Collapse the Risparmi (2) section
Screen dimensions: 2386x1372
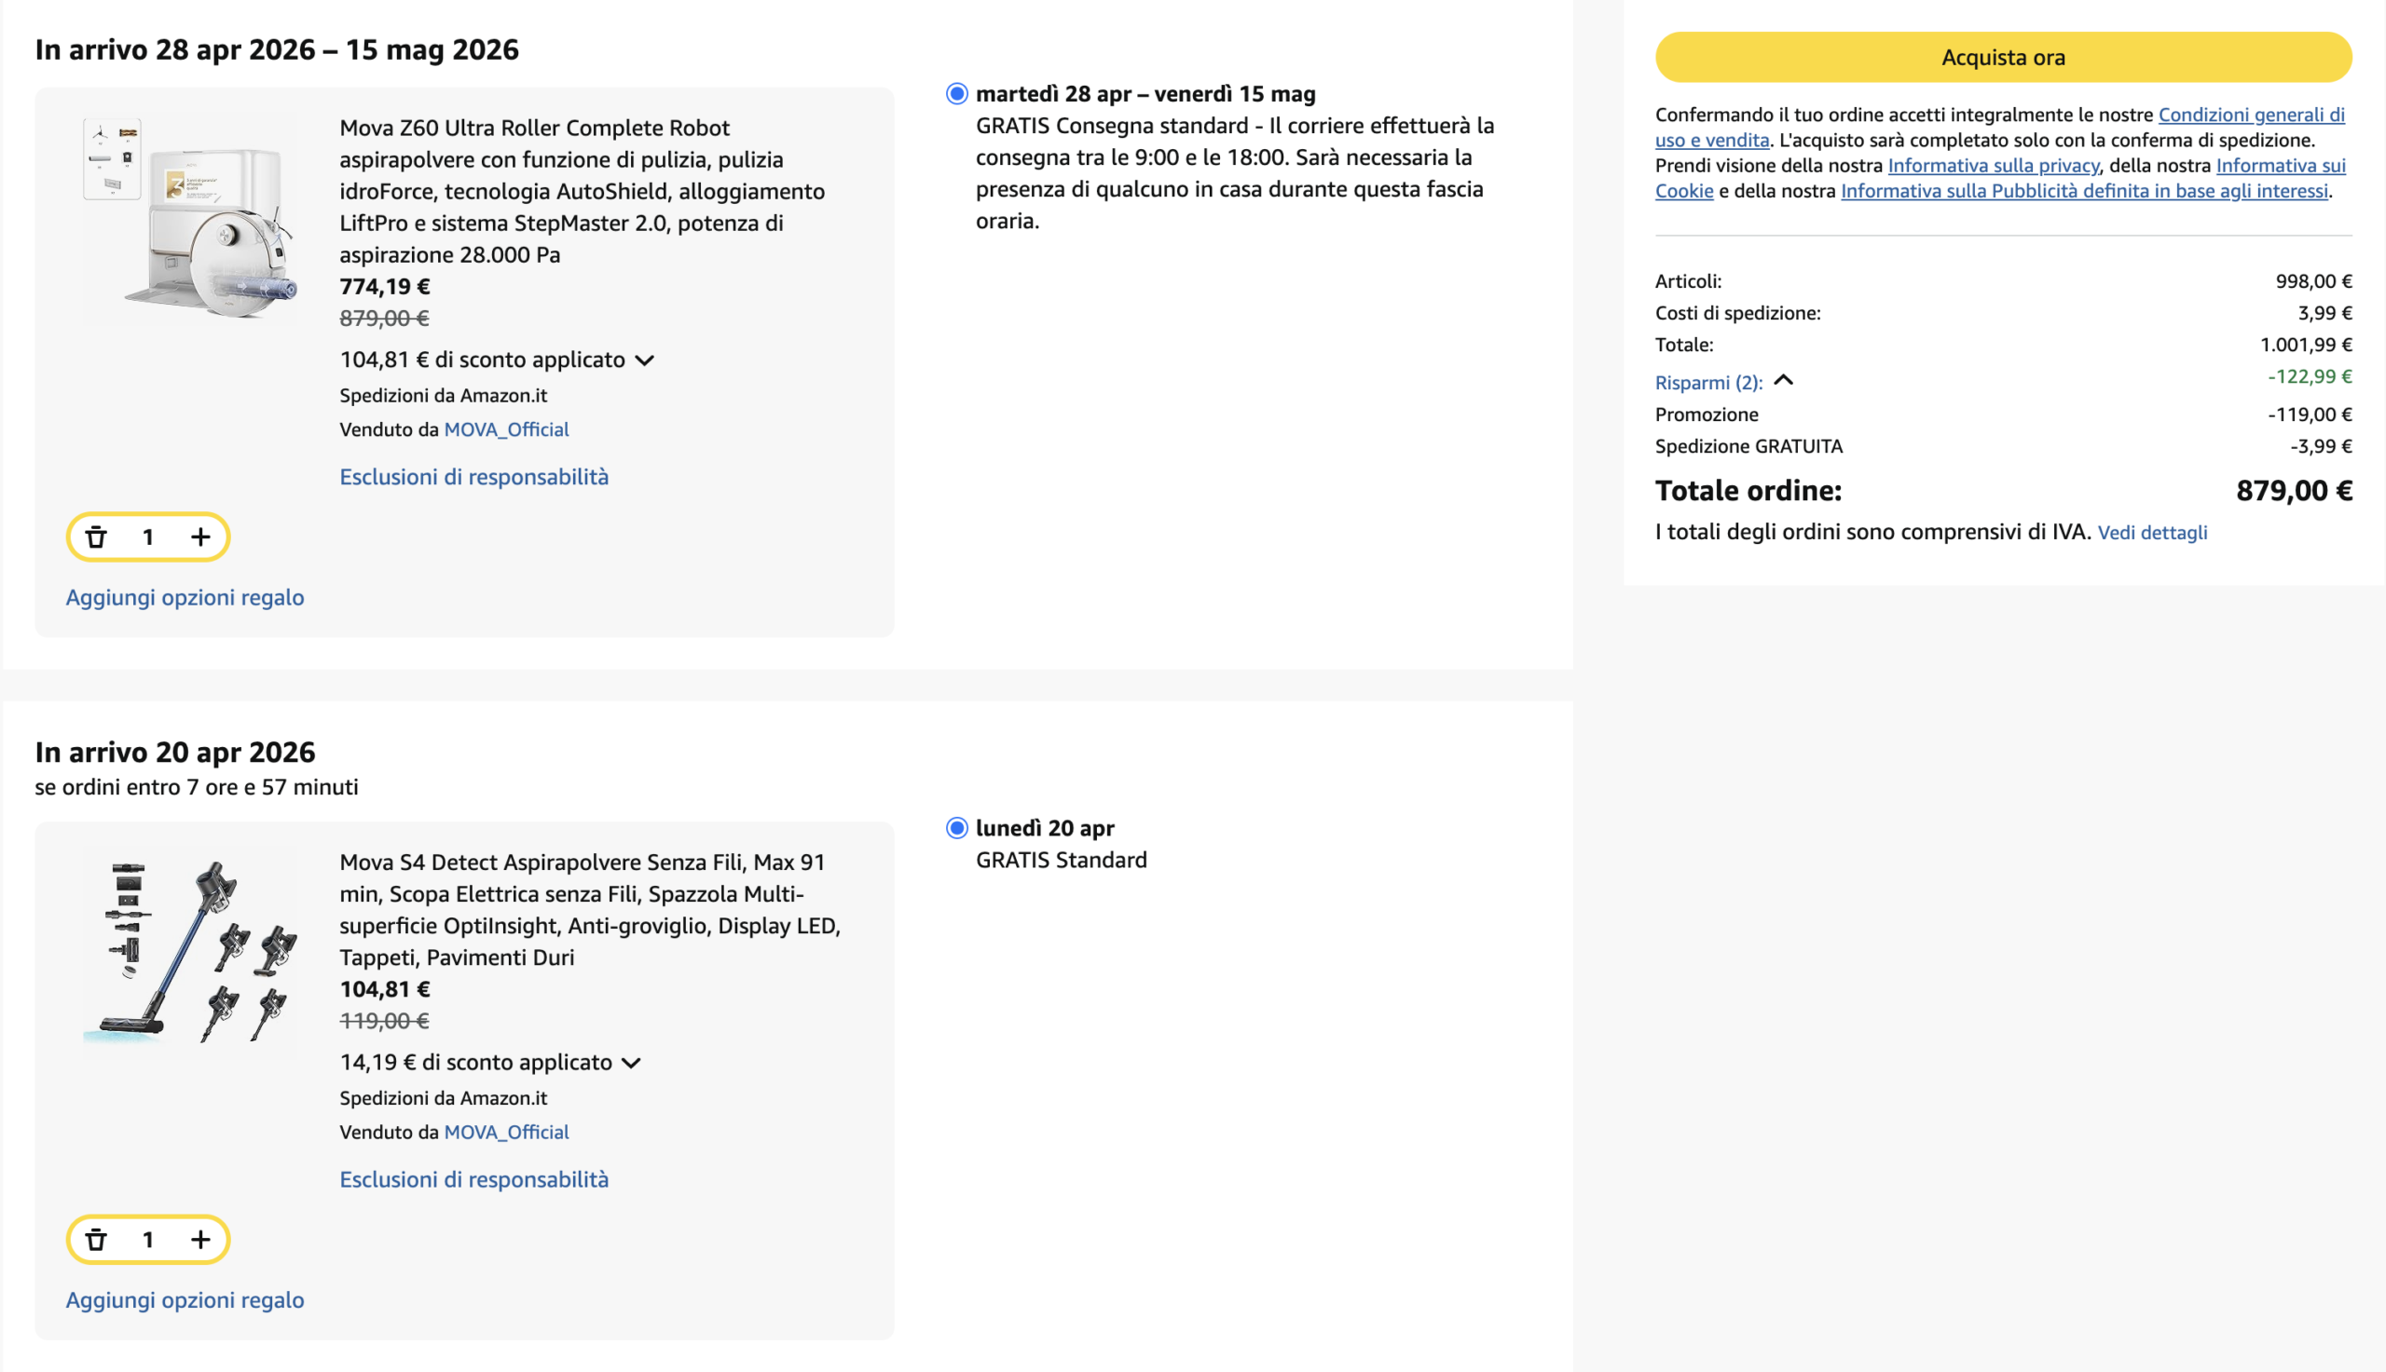(x=1782, y=381)
